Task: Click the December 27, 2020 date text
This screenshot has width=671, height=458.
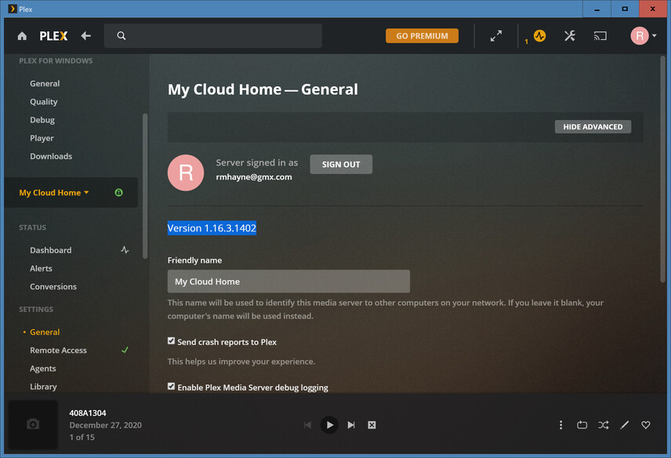Action: coord(105,425)
